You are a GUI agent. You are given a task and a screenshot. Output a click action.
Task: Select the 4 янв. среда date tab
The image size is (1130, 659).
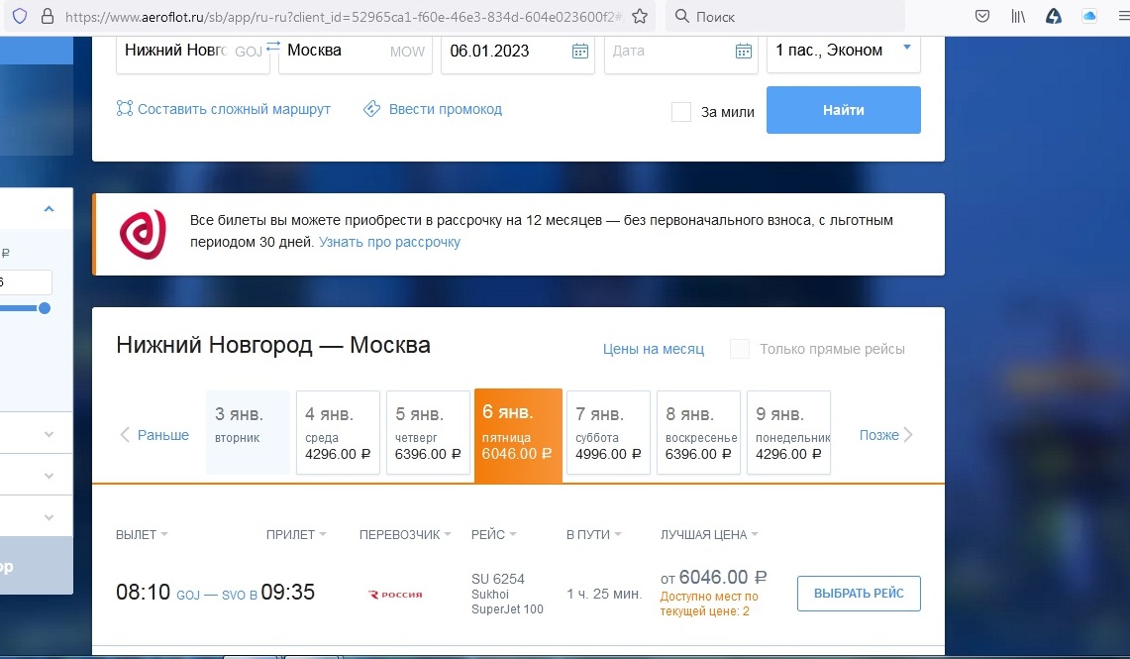(337, 433)
